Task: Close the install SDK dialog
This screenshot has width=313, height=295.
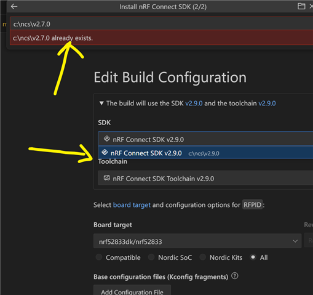Action: click(311, 6)
